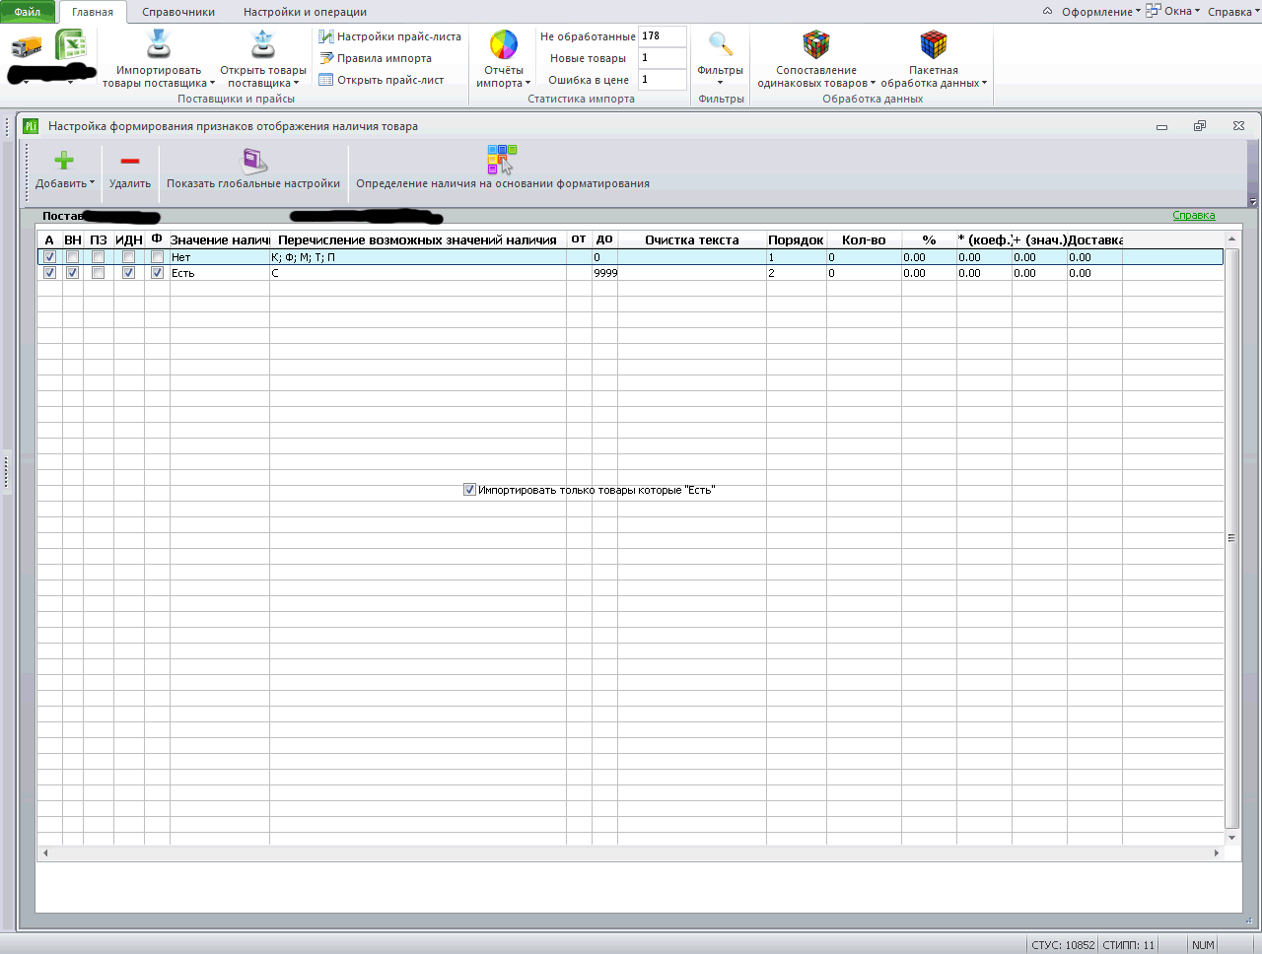Screen dimensions: 1262x954
Task: Expand the Сопоставление одинаковых товаров dropdown
Action: click(873, 84)
